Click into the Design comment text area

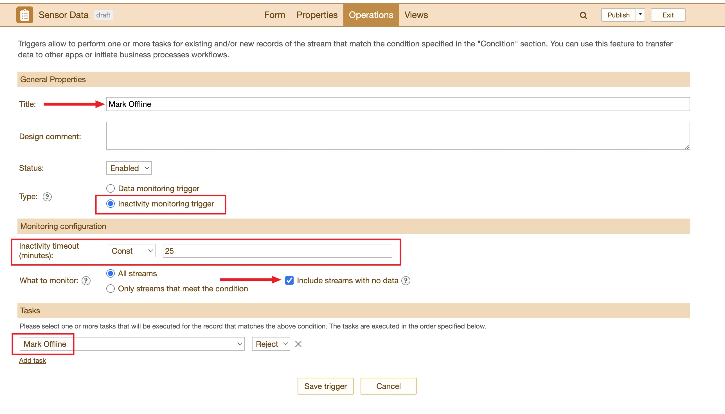click(398, 136)
